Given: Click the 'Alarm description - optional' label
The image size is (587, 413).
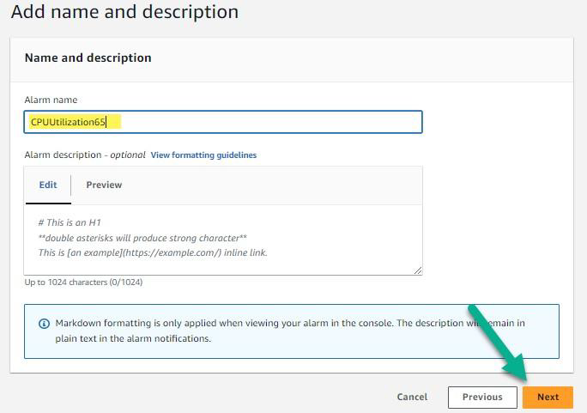Looking at the screenshot, I should coord(85,155).
